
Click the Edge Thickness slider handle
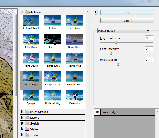(116, 43)
